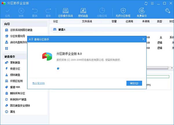Click the app logo in title bar
The height and width of the screenshot is (125, 174).
[x=3, y=3]
